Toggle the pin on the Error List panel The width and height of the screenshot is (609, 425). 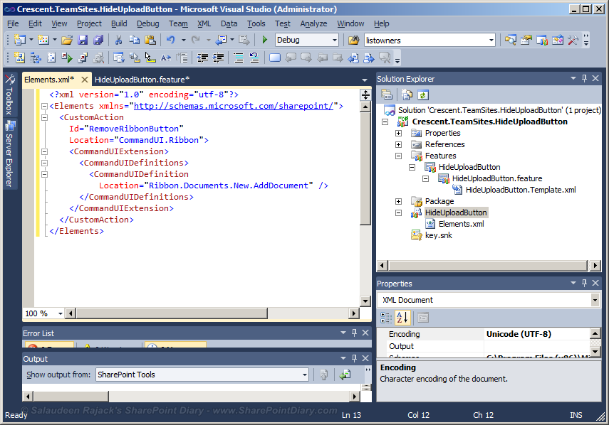pos(354,333)
